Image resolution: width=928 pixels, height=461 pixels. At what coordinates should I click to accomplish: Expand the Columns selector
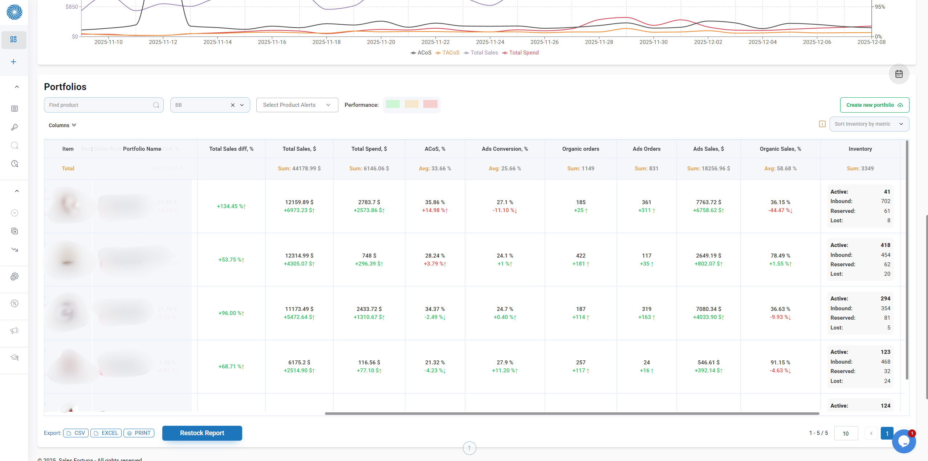[x=62, y=125]
